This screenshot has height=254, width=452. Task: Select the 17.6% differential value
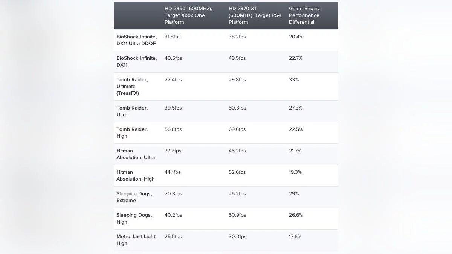pyautogui.click(x=295, y=237)
